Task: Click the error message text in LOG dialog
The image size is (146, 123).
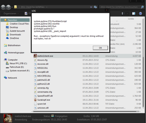Action: point(69,37)
